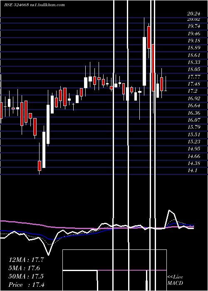Select the 15.51 price axis label
The width and height of the screenshot is (208, 291).
194,135
